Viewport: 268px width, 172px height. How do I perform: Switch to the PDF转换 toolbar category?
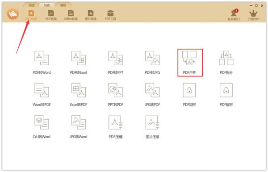[51, 15]
